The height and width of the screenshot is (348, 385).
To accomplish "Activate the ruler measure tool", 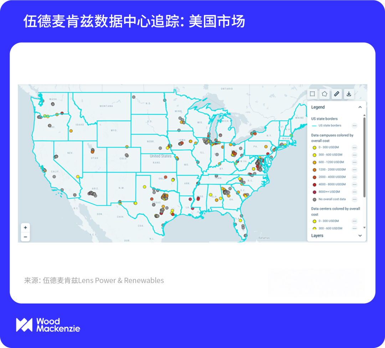I will tap(337, 94).
